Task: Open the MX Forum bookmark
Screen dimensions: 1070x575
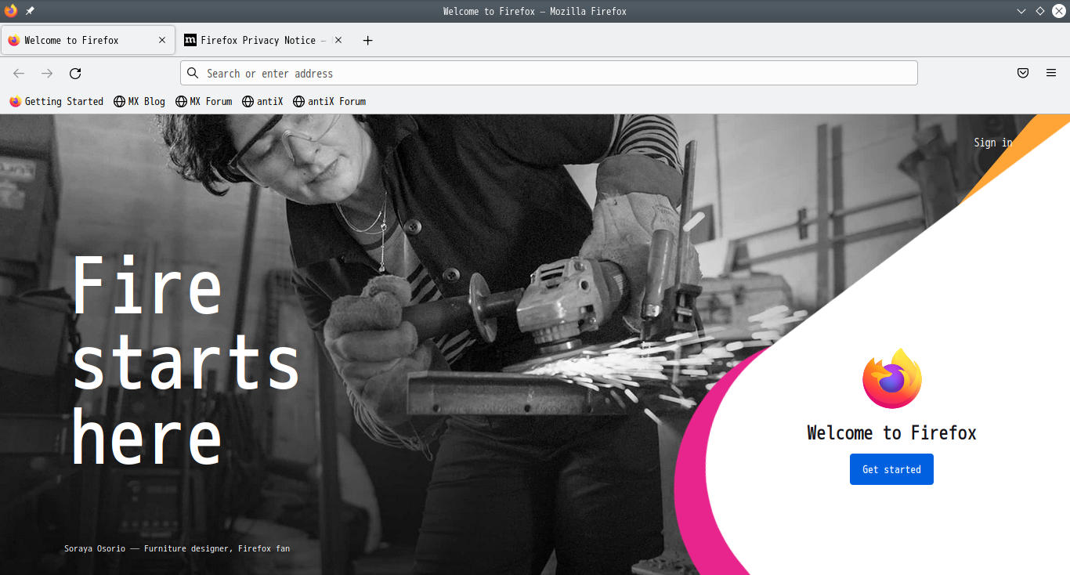Action: point(204,101)
